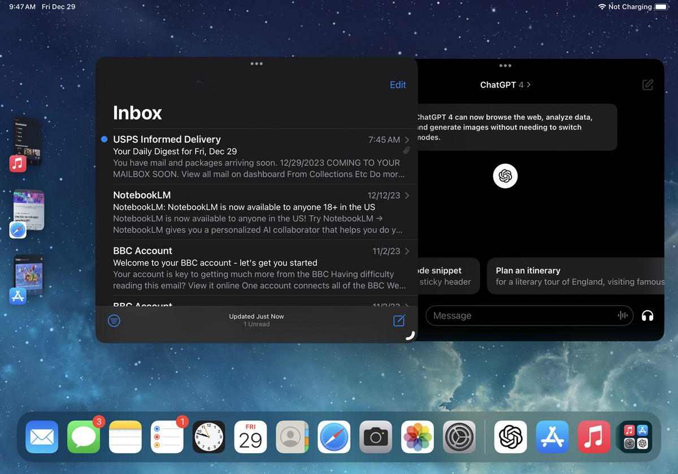Tap the Wi-Fi icon in status bar
The height and width of the screenshot is (474, 678).
[602, 7]
